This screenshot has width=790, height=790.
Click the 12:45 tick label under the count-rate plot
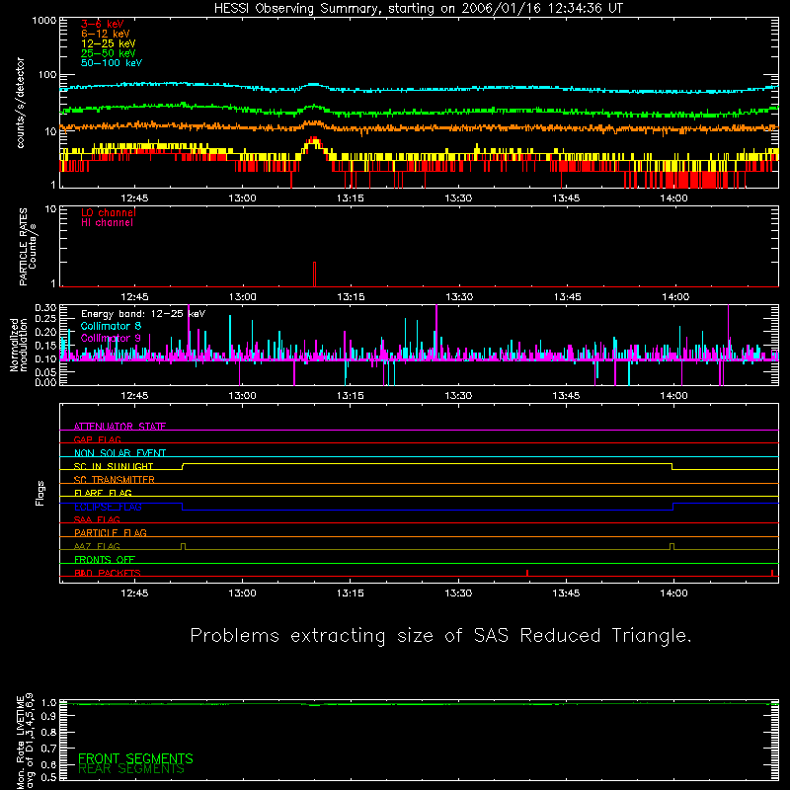(134, 198)
